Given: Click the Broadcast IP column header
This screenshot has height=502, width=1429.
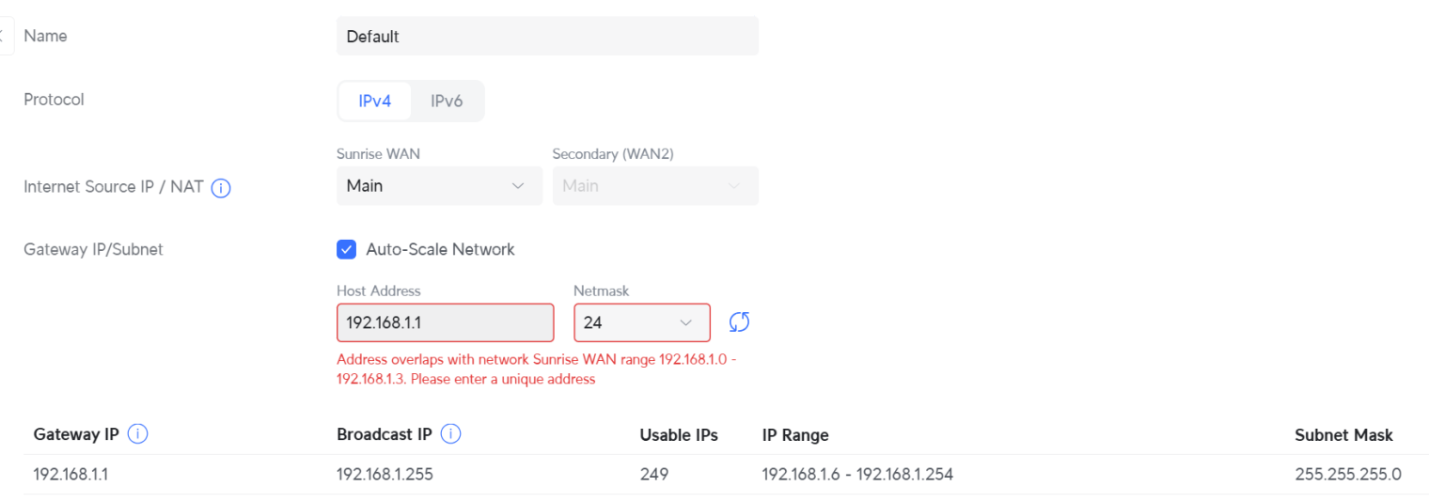Looking at the screenshot, I should (384, 435).
